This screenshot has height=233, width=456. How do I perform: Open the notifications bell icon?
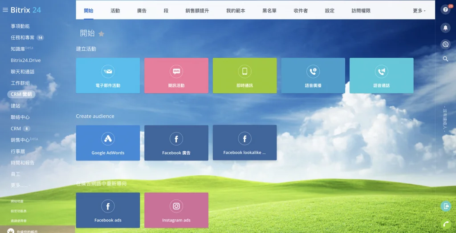pos(445,28)
